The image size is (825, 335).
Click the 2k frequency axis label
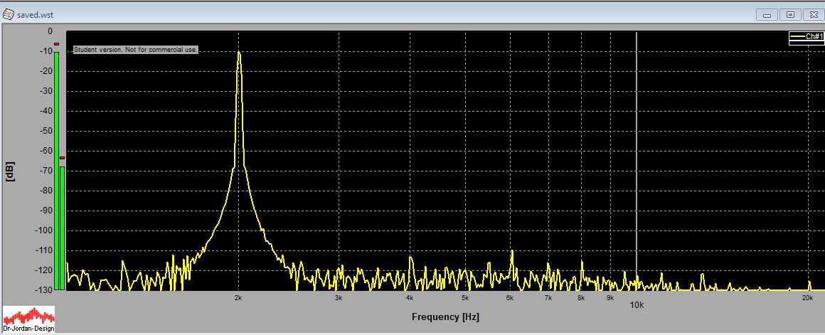pos(238,298)
